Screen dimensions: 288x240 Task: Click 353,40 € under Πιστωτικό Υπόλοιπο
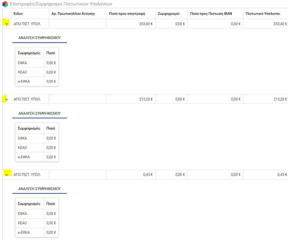click(280, 24)
